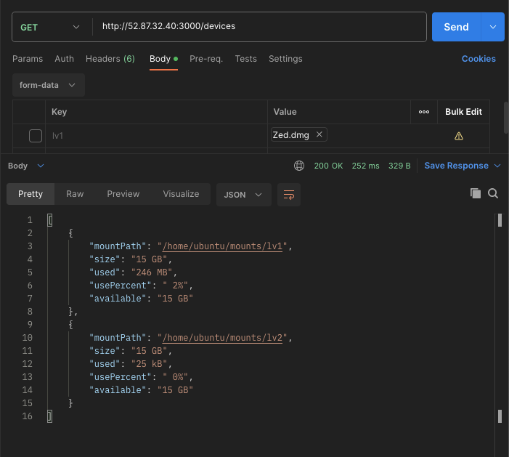Open the /home/ubuntu/mounts/lv2 link
509x457 pixels.
pyautogui.click(x=222, y=338)
